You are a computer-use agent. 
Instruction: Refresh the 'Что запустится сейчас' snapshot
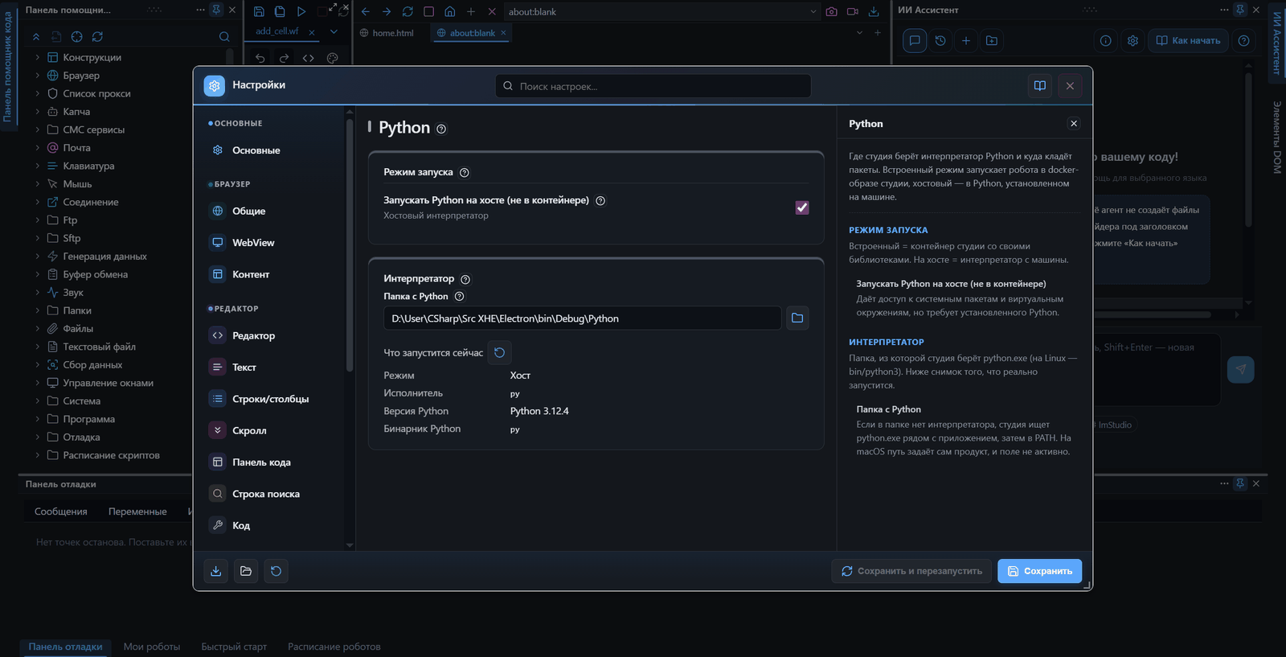499,353
